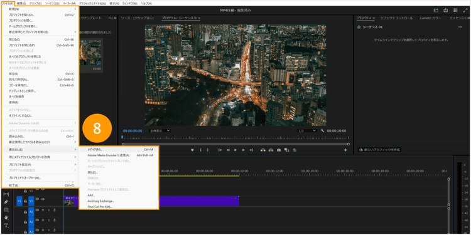Image resolution: width=471 pixels, height=235 pixels.
Task: Select the Slip tool in the tools panel
Action: point(6,194)
